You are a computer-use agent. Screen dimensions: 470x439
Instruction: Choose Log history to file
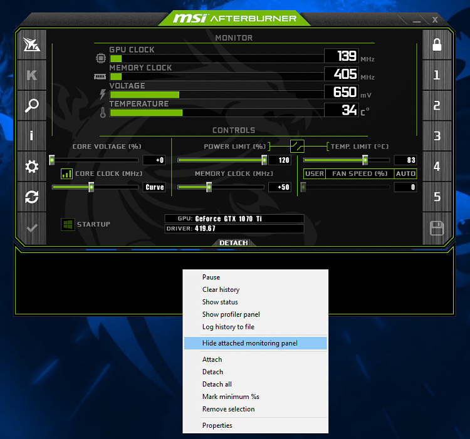coord(256,327)
